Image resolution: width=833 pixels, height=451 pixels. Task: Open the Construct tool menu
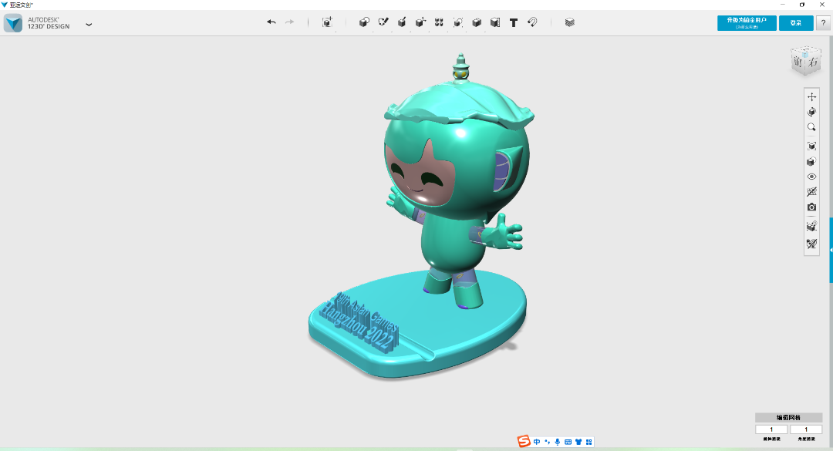click(402, 22)
